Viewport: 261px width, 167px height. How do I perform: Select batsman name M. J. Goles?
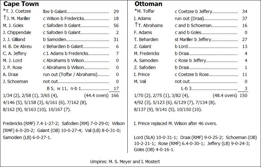click(x=13, y=25)
